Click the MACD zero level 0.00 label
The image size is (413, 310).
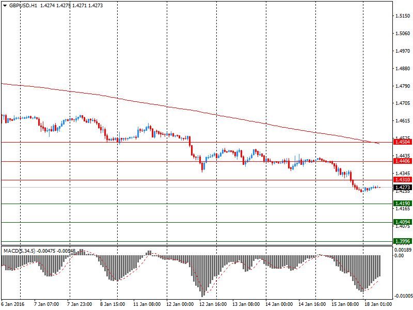tap(399, 255)
